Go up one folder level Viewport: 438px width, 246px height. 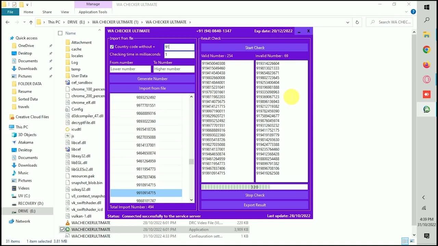(x=31, y=22)
